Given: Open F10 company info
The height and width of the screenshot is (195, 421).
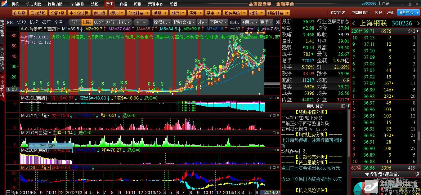Looking at the screenshot, I should (x=10, y=22).
